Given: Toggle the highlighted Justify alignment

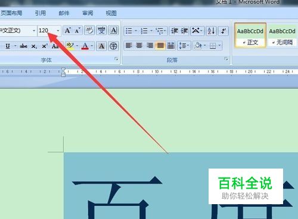Looking at the screenshot, I should [x=160, y=46].
